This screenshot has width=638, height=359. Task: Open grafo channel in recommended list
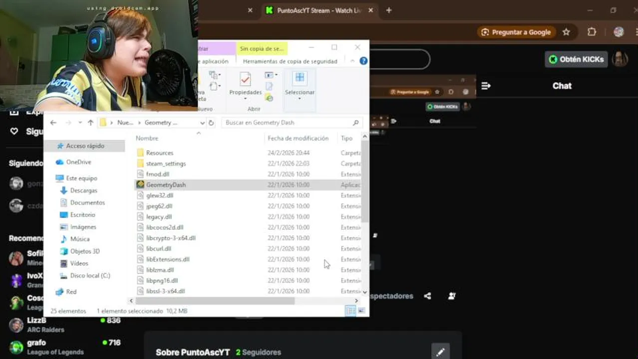65,347
